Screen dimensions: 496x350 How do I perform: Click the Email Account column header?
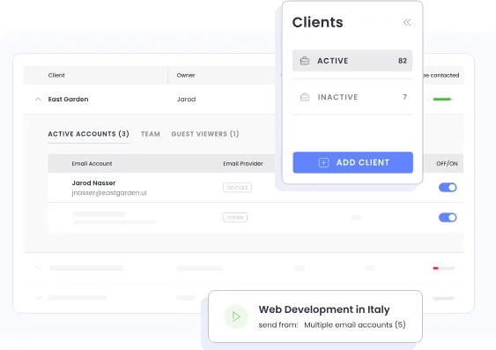92,164
